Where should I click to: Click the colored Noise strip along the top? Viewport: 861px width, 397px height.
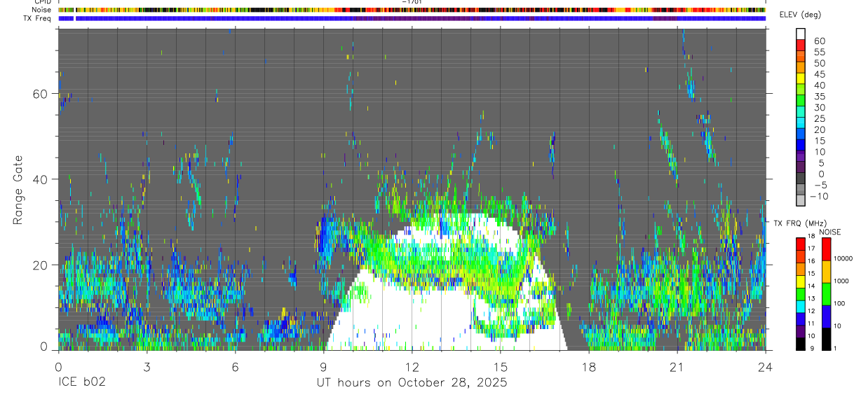point(412,10)
